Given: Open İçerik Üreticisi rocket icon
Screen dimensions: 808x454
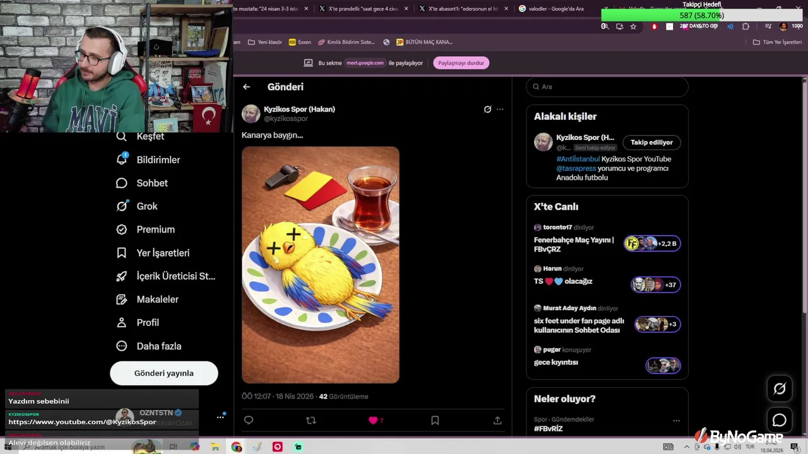Looking at the screenshot, I should coord(122,276).
